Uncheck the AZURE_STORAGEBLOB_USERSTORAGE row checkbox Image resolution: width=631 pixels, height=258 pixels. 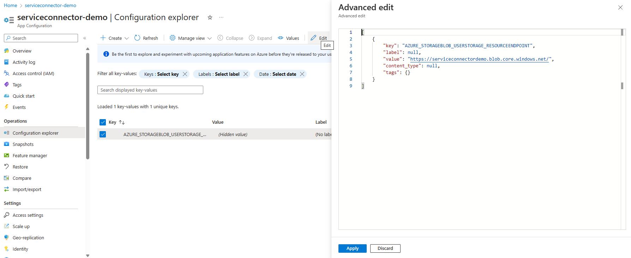103,134
